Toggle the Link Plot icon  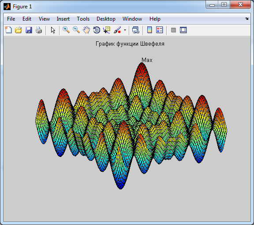(x=135, y=30)
